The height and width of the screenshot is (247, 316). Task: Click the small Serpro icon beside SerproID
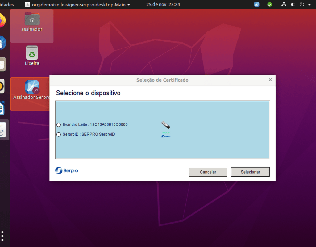(x=166, y=135)
